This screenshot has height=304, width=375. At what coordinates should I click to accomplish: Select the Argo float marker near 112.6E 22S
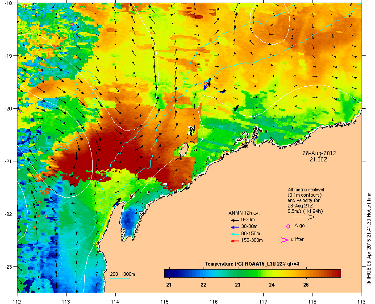(46, 216)
